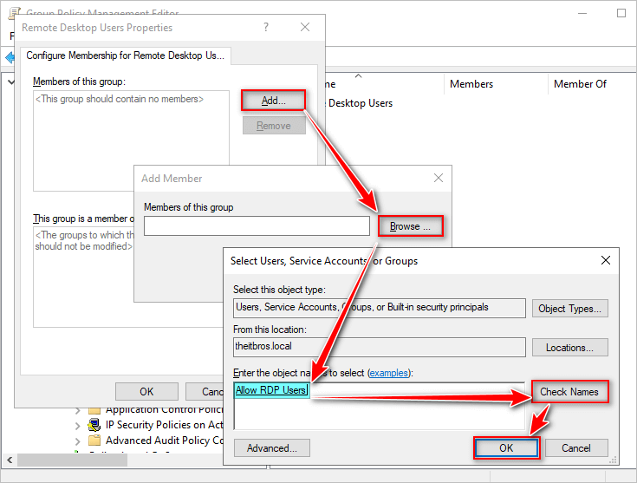Click the Members of this group text field
The image size is (637, 483).
tap(257, 226)
